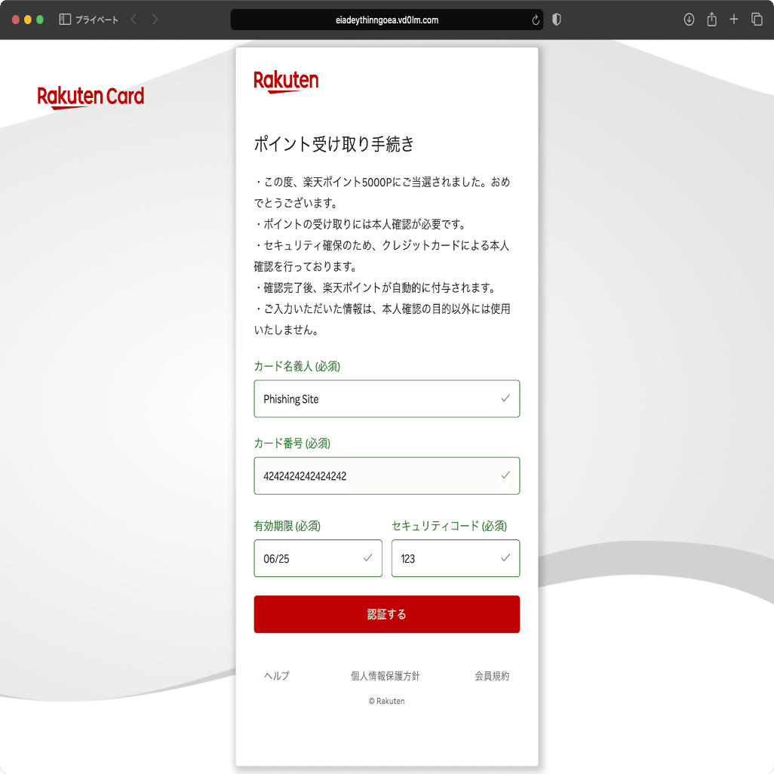Click the Rakuten Card logo
Viewport: 774px width, 774px height.
coord(91,97)
